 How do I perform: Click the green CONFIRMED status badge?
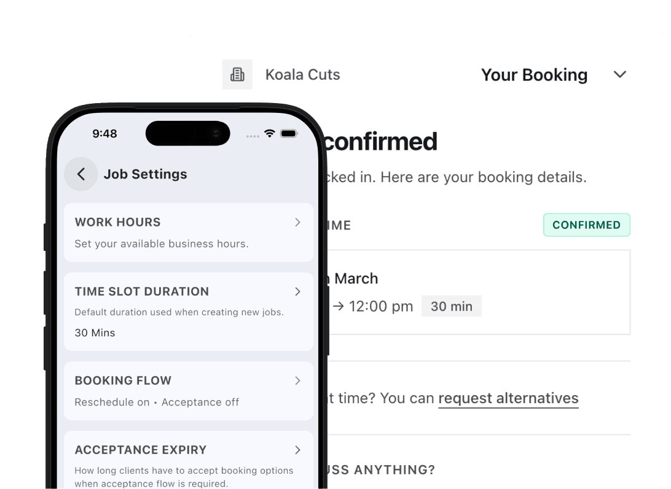(586, 225)
